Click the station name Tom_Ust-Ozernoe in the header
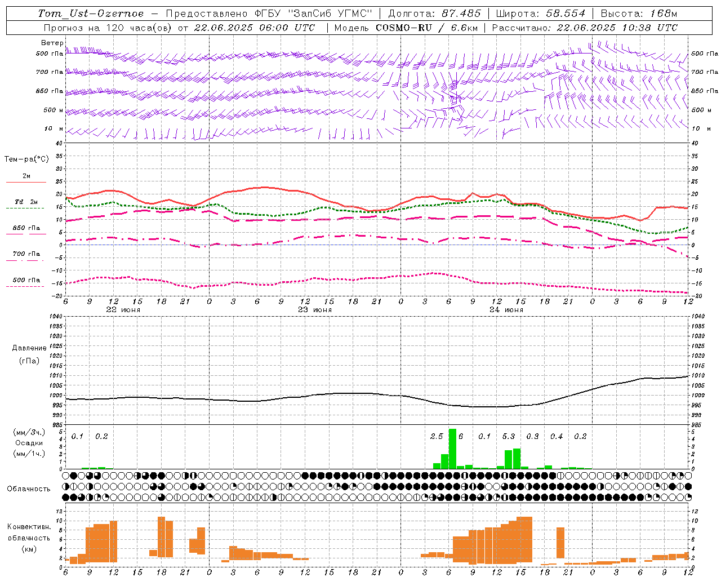 point(91,14)
